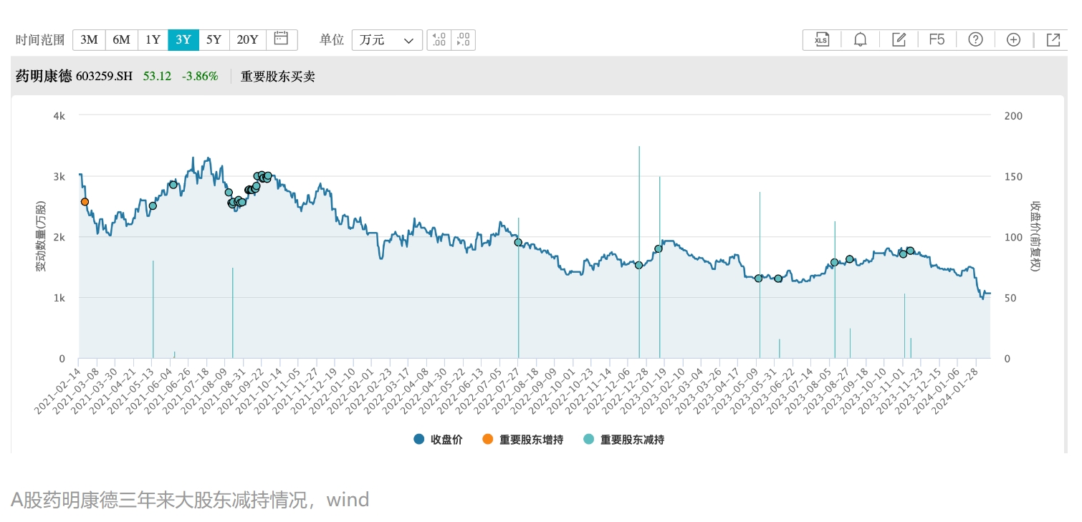Open chart in external window

coord(1053,40)
